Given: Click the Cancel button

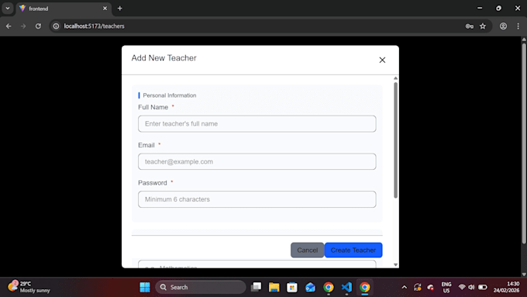Looking at the screenshot, I should pos(307,250).
